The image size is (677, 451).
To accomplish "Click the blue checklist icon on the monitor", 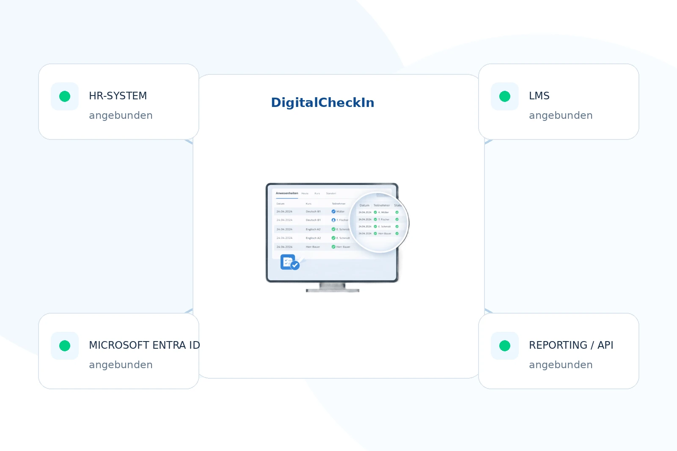I will (x=290, y=262).
